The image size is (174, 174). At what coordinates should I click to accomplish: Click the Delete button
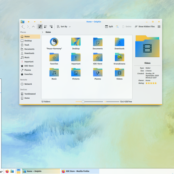click(x=127, y=27)
